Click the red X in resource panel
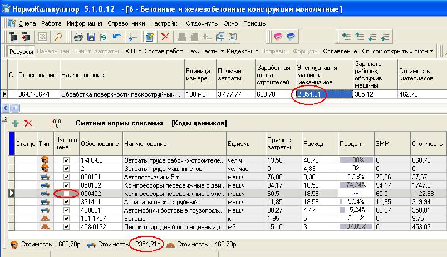The image size is (447, 257). (28, 123)
